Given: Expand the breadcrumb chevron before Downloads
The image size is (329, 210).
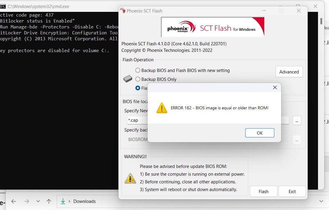Looking at the screenshot, I should [x=69, y=201].
